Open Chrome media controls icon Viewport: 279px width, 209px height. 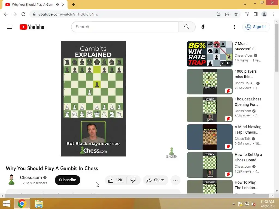tap(247, 14)
